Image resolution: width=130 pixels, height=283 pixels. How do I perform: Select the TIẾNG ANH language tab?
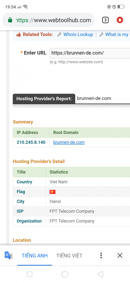35,255
